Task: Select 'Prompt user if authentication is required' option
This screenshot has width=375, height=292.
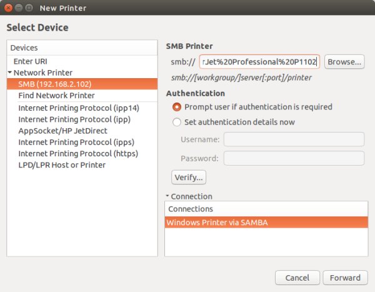Action: [x=177, y=107]
